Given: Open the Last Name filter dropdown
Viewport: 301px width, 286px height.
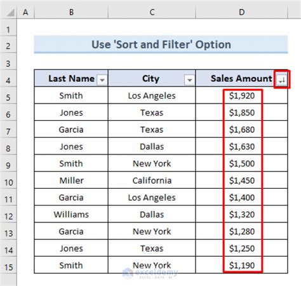Looking at the screenshot, I should pos(102,80).
